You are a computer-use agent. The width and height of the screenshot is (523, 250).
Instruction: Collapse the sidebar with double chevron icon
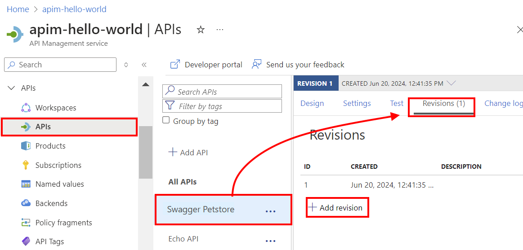144,65
